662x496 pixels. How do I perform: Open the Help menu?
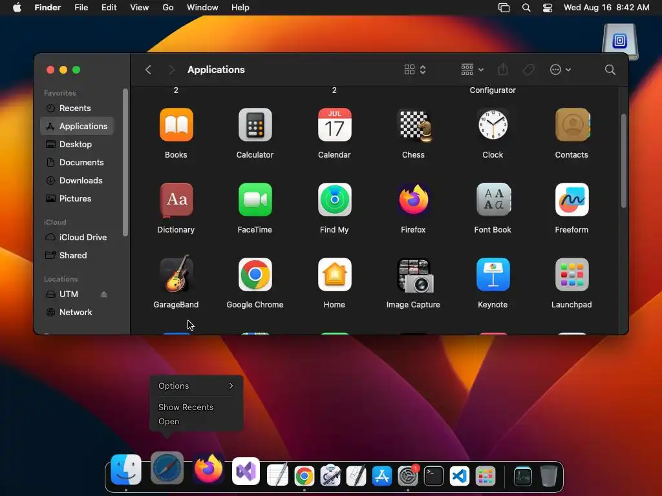click(240, 8)
